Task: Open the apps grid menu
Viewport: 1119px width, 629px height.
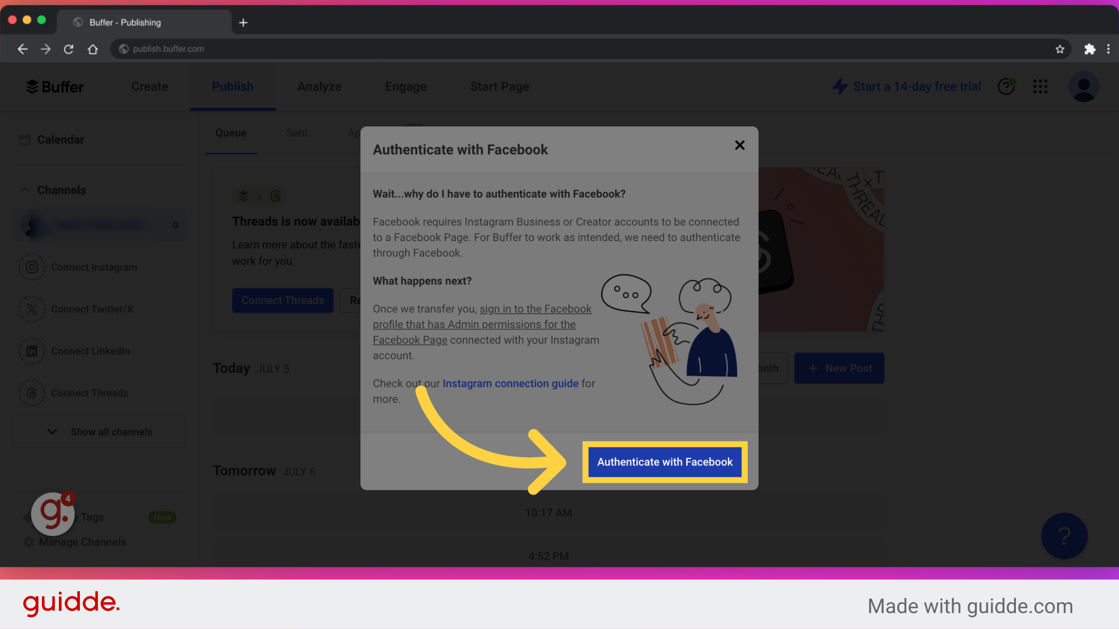Action: 1040,86
